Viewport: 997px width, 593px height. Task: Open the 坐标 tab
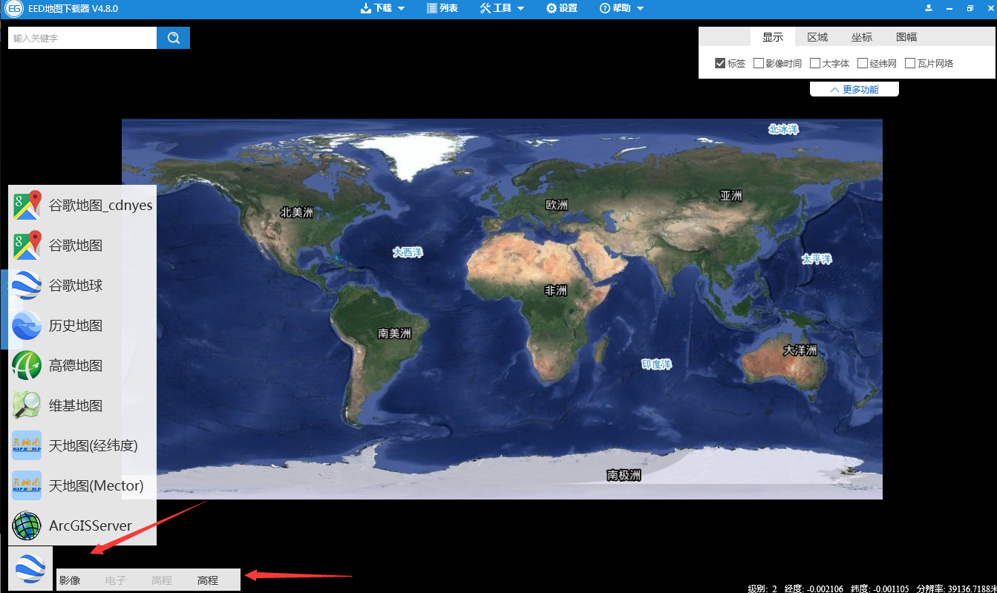point(862,37)
